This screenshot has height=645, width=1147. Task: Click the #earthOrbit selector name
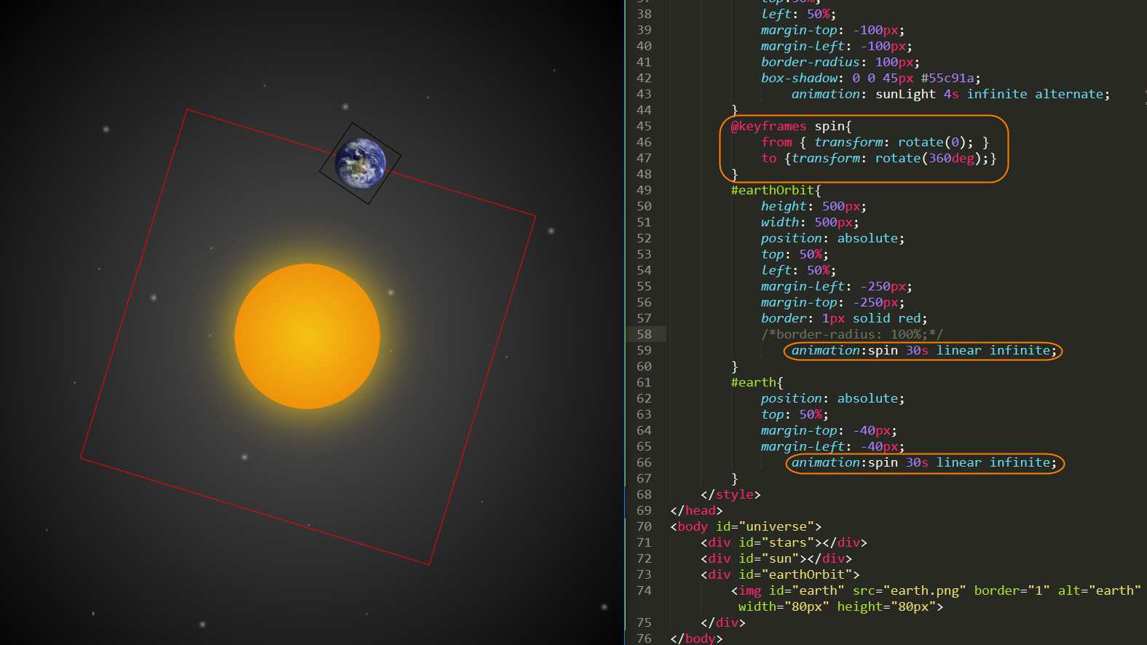pyautogui.click(x=773, y=190)
